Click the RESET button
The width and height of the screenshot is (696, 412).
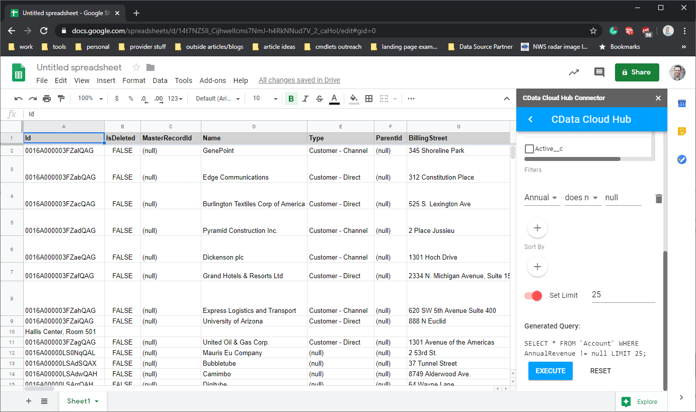pos(600,371)
